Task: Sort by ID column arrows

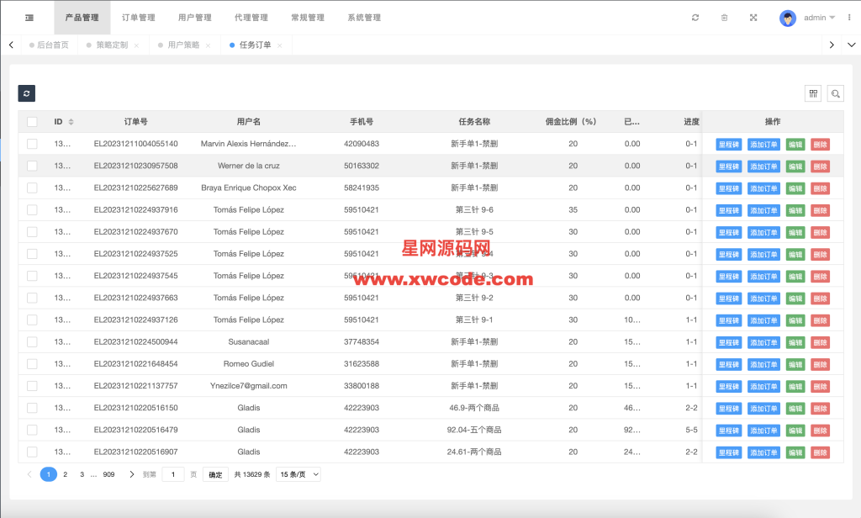Action: [x=71, y=122]
